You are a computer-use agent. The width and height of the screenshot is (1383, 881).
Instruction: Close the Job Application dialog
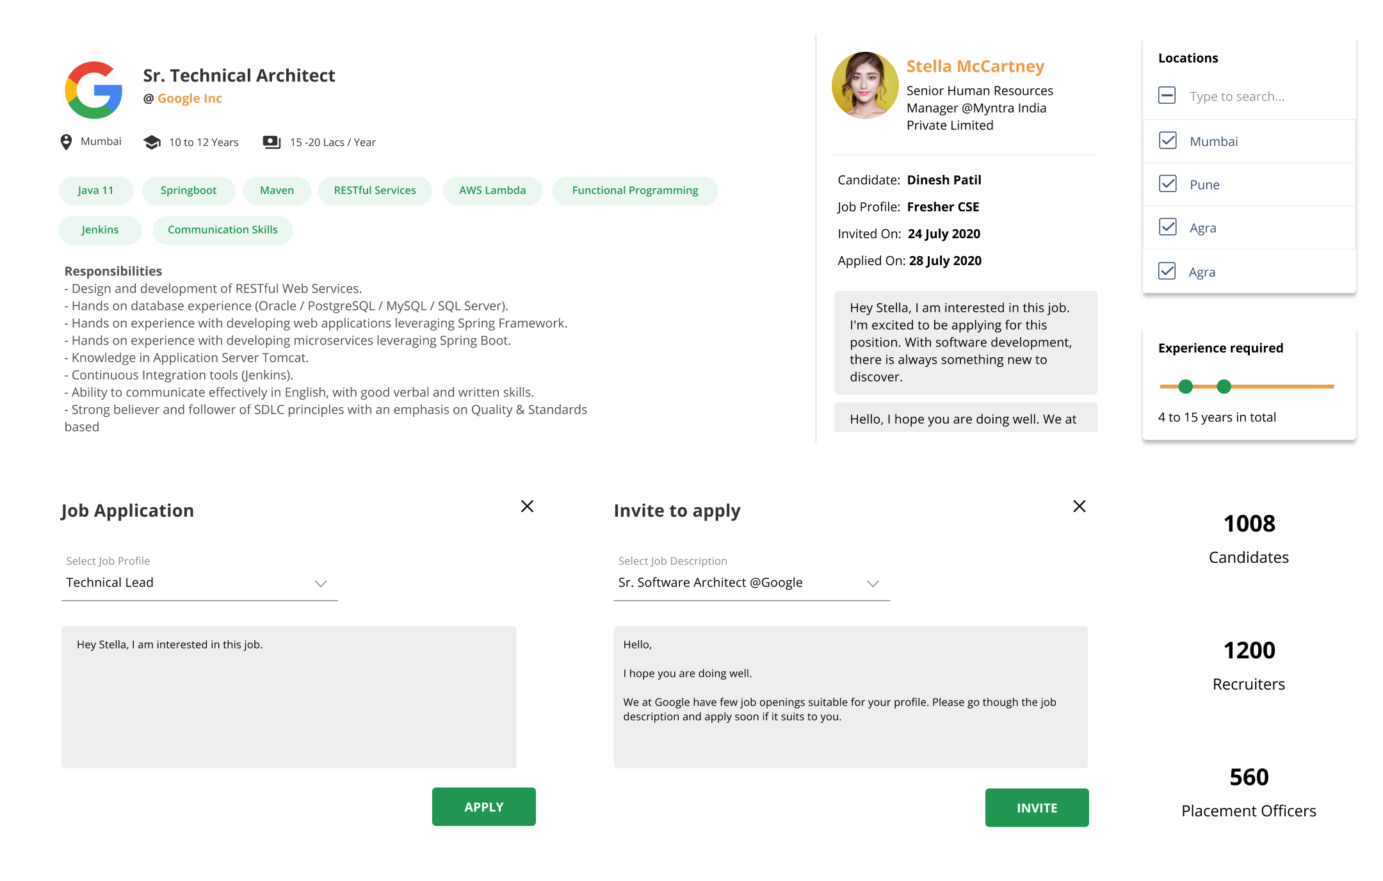527,506
